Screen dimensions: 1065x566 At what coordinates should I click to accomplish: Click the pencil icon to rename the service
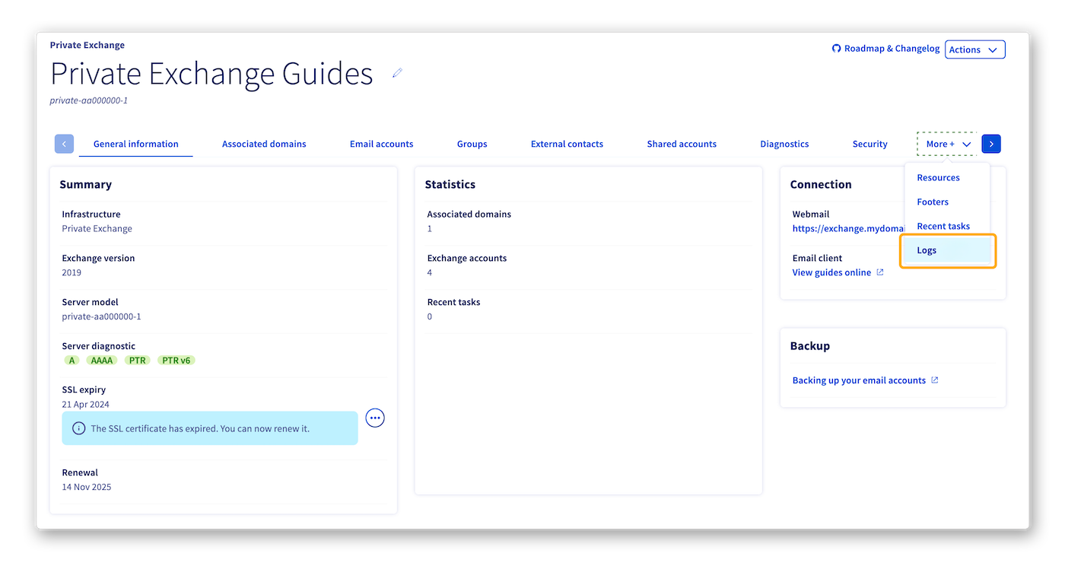pyautogui.click(x=396, y=72)
